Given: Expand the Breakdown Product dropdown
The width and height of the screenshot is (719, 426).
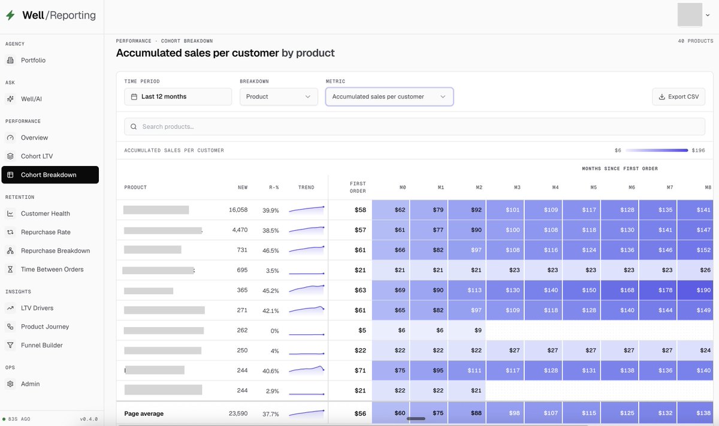Looking at the screenshot, I should pyautogui.click(x=279, y=96).
